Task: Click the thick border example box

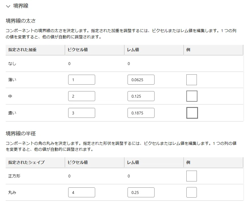Action: pyautogui.click(x=192, y=113)
